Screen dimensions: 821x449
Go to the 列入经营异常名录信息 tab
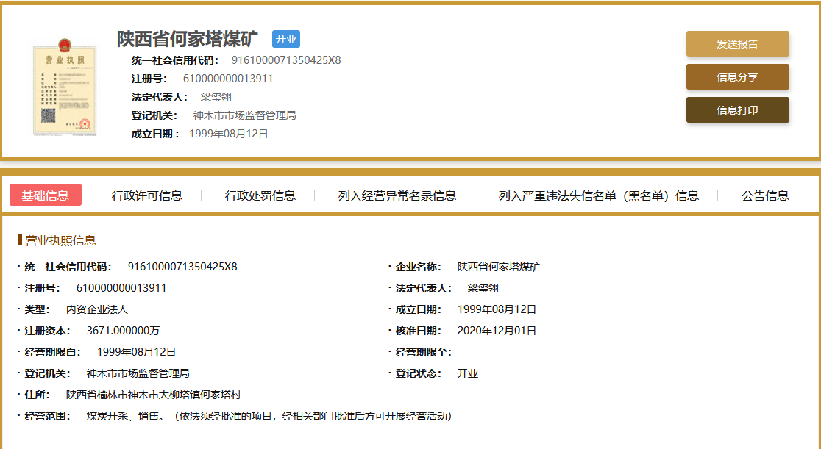[x=397, y=195]
